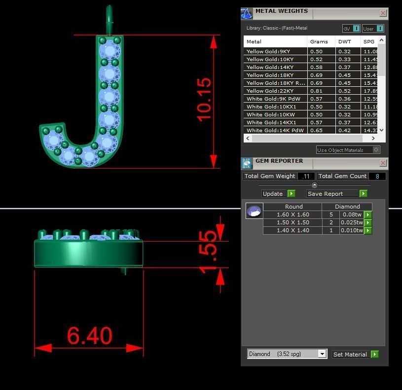Click the gem reporter divider slider handle

pyautogui.click(x=315, y=185)
